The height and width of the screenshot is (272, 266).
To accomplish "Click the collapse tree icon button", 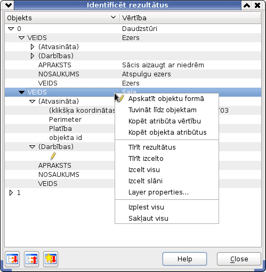I will tap(31, 259).
